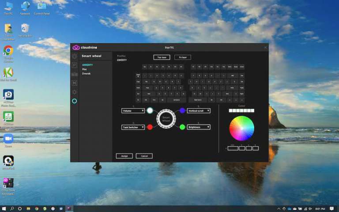Expand the Volume dropdown
Screen dimensions: 339x212
(133, 111)
